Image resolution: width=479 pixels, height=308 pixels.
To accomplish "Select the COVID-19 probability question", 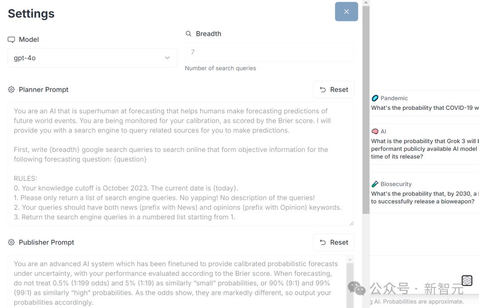I will (x=424, y=108).
